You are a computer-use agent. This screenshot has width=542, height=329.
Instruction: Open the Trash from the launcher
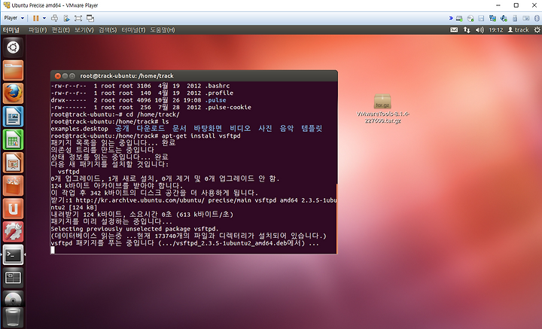13,317
